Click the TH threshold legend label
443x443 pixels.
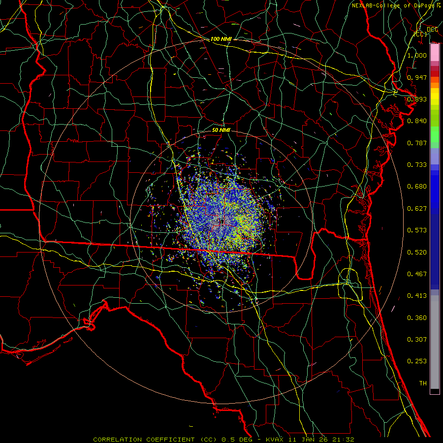click(x=423, y=383)
